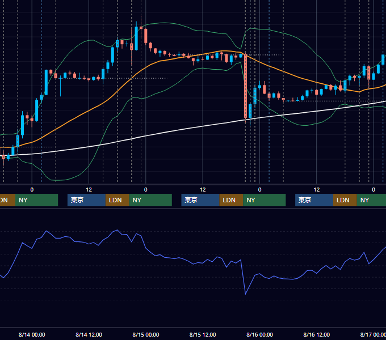Click the 8/15 12:00 date label
This screenshot has width=386, height=340.
coord(203,334)
